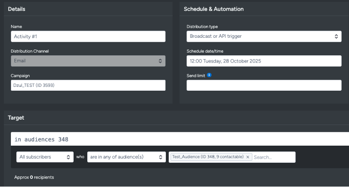
Task: Click the Schedule & Automation panel header
Action: 214,9
